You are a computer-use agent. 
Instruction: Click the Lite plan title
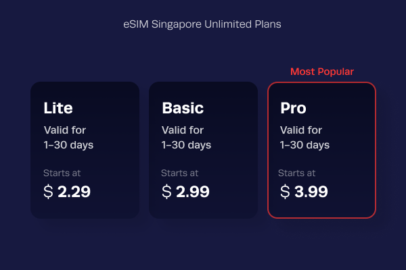click(58, 108)
